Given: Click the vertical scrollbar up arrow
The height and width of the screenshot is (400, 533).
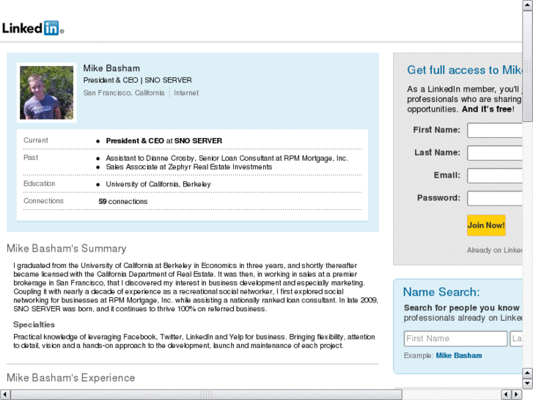Looking at the screenshot, I should 527,5.
